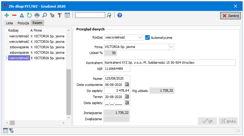
Task: Uncheck the Automatycznie checkbox
Action: [x=148, y=38]
